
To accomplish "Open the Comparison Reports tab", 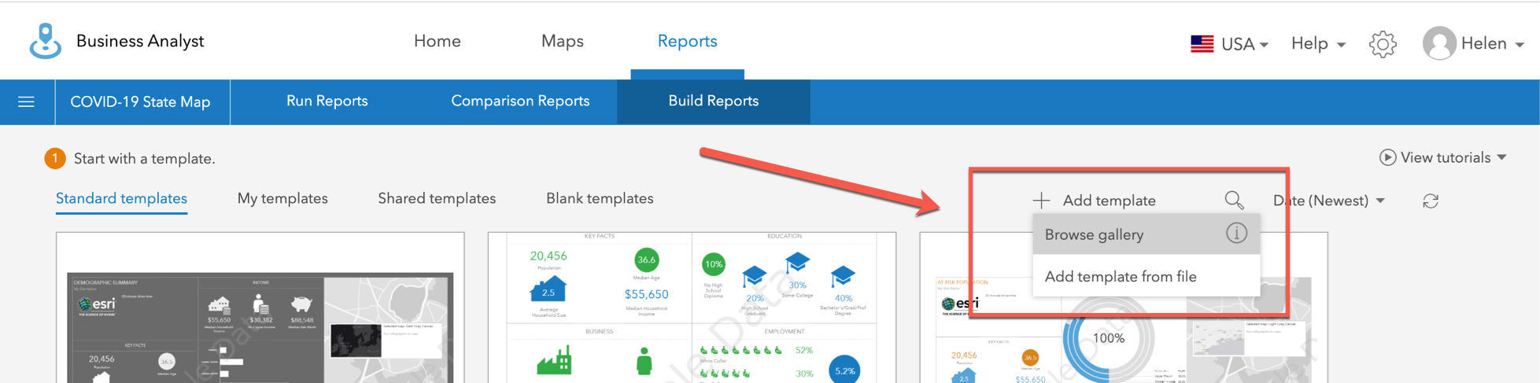I will pos(520,101).
